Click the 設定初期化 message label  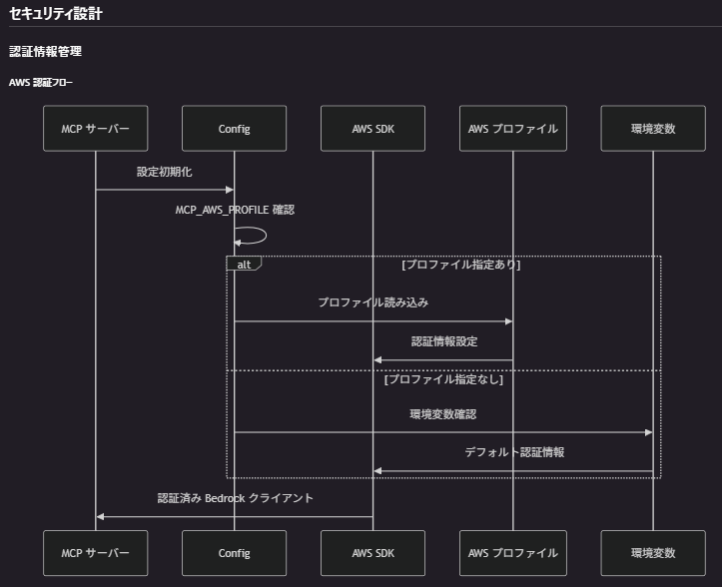pos(165,172)
